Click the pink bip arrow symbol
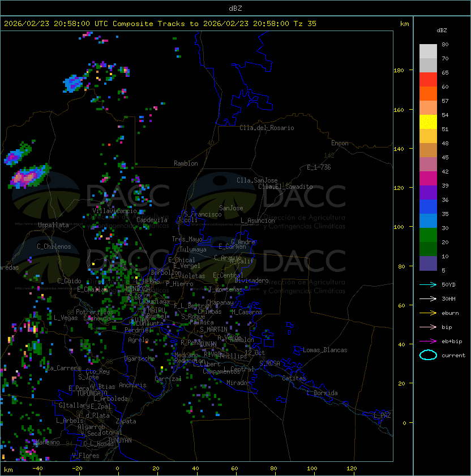Screen dimensions: 471x476 pyautogui.click(x=428, y=327)
